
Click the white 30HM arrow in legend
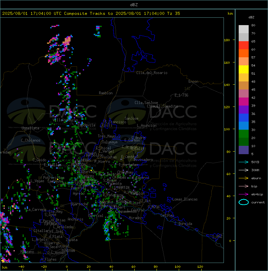(x=244, y=170)
